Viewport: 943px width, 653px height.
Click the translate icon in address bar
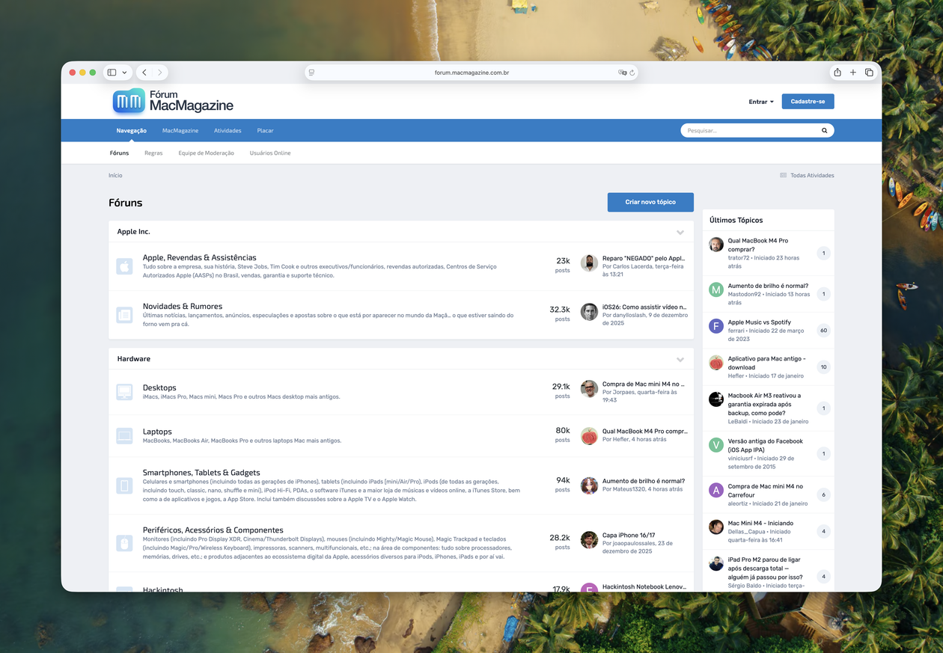click(x=621, y=73)
